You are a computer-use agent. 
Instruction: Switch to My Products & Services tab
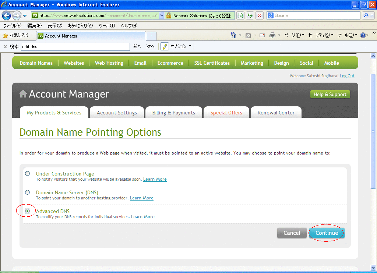[54, 113]
